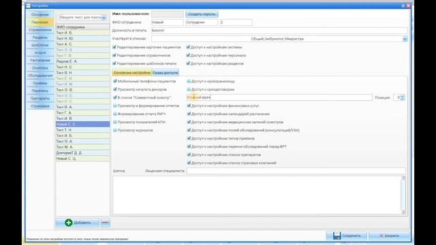Click the 'Закрыть' button
Screen dimensions: 436x245
[x=389, y=235]
